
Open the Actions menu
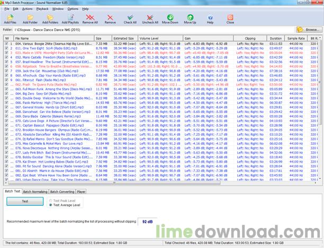(x=28, y=9)
